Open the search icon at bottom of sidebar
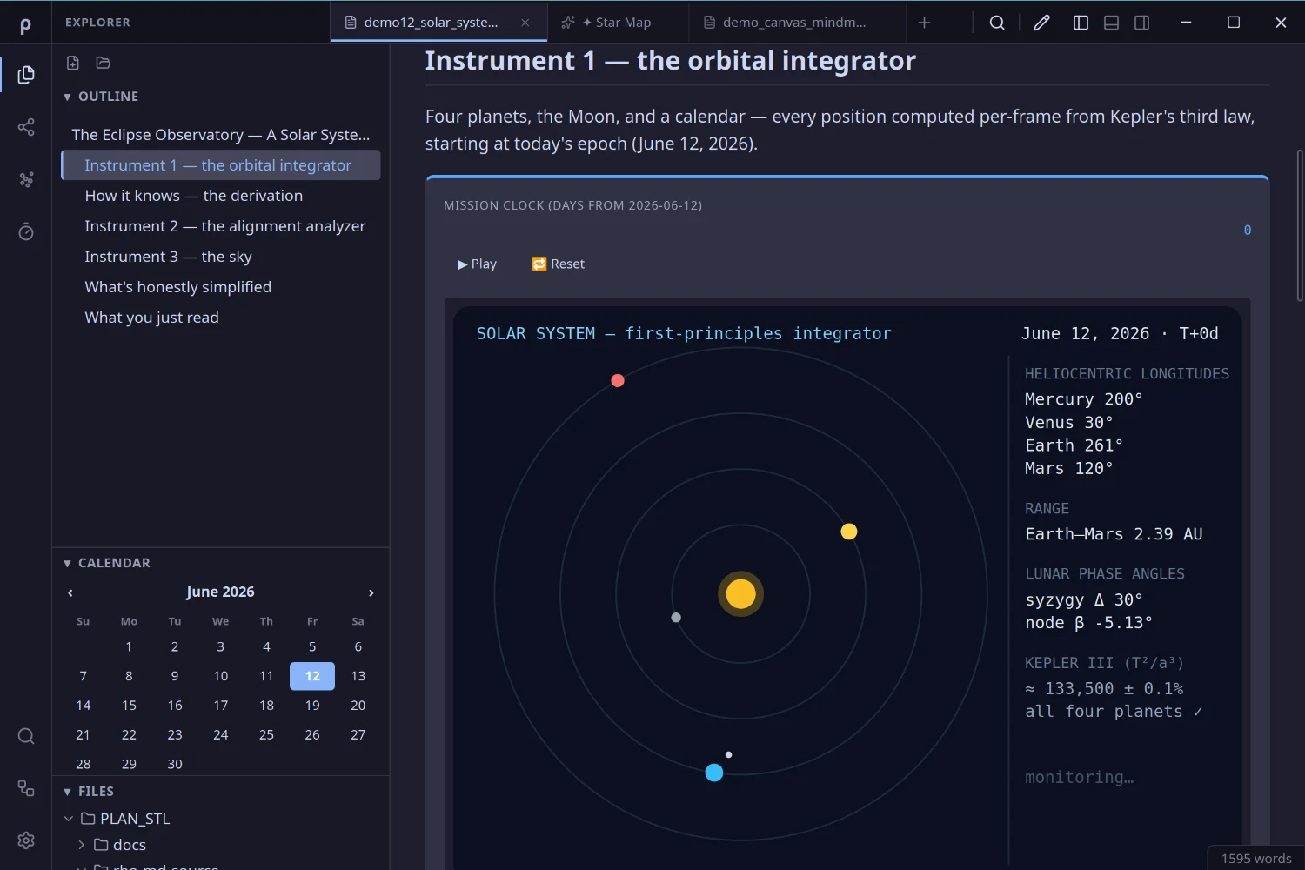 (26, 736)
